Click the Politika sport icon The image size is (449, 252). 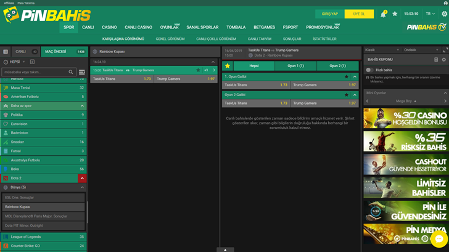[x=6, y=115]
